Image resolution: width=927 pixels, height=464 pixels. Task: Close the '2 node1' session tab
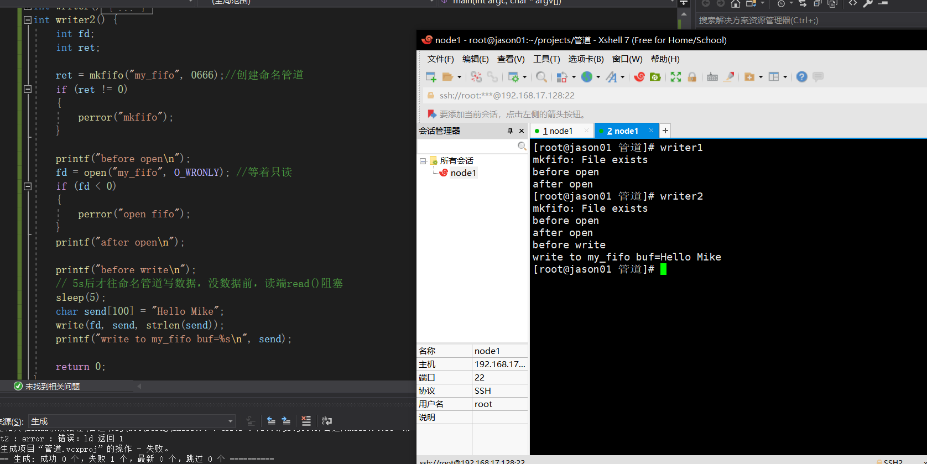click(x=651, y=131)
